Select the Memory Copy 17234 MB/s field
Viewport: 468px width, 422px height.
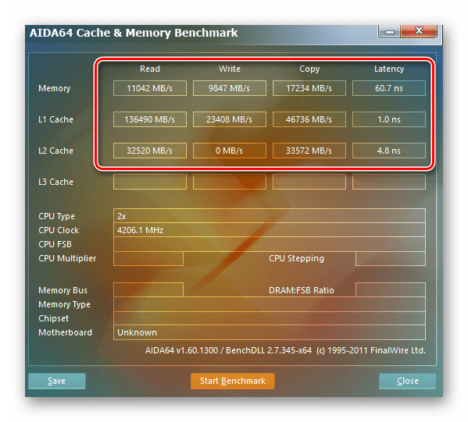pos(309,88)
